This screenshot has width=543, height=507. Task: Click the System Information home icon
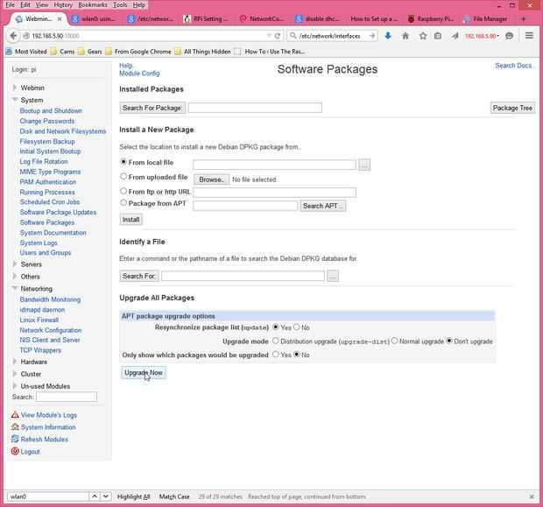[15, 426]
